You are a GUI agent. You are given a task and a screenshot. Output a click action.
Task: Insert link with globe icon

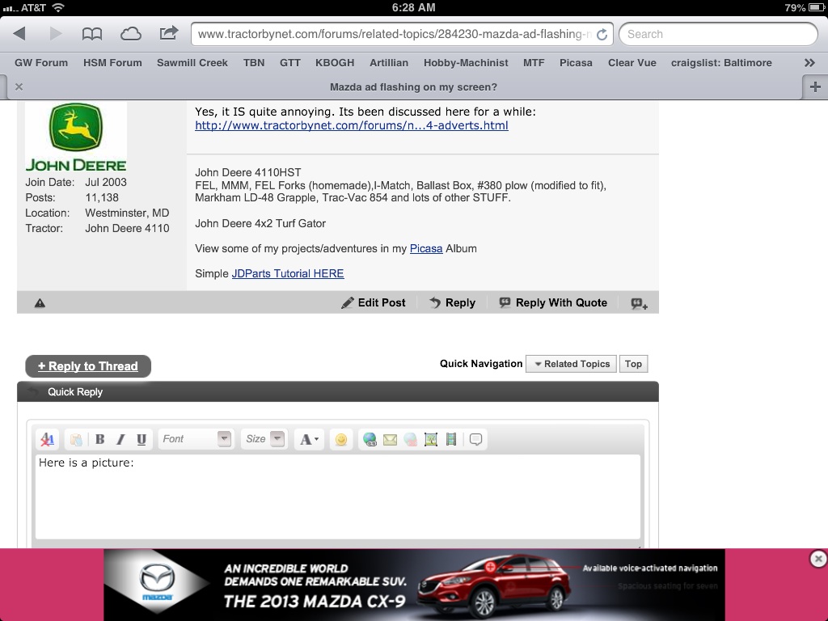370,439
